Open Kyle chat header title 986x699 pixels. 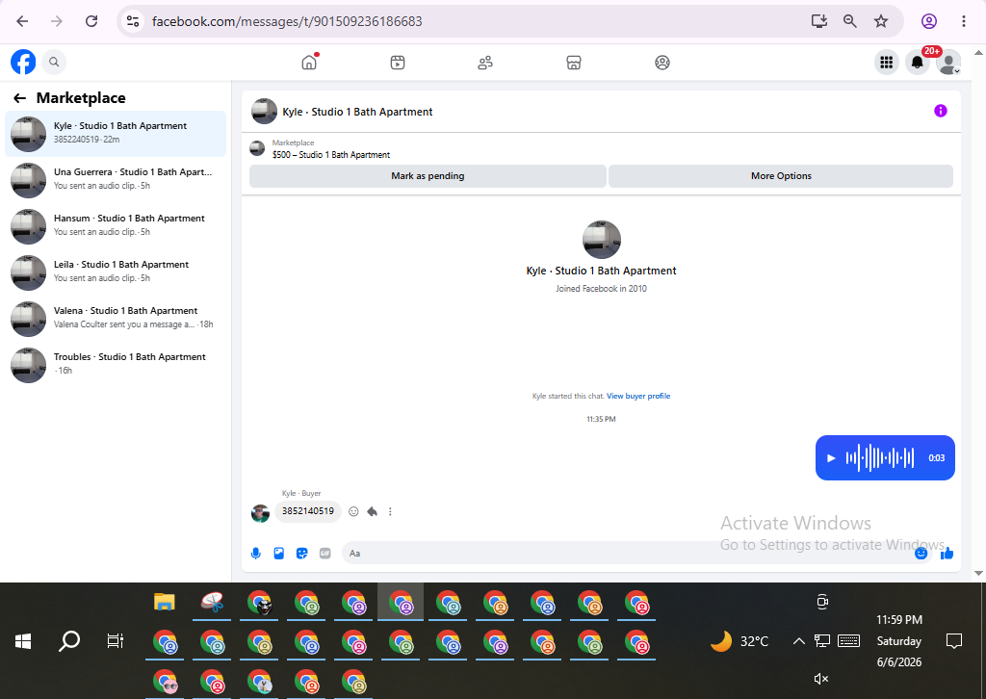pyautogui.click(x=357, y=112)
